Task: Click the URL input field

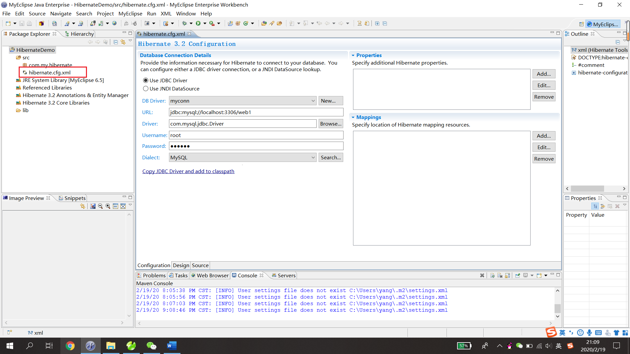Action: 256,112
